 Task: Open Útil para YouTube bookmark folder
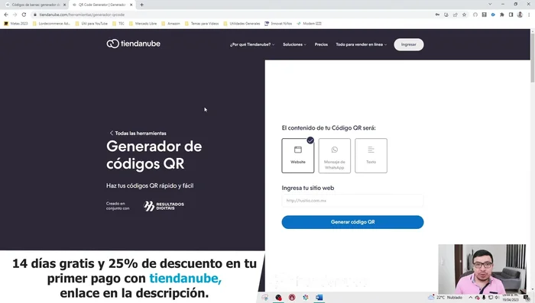[92, 24]
